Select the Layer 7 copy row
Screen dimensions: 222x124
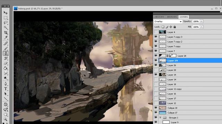coord(188,46)
